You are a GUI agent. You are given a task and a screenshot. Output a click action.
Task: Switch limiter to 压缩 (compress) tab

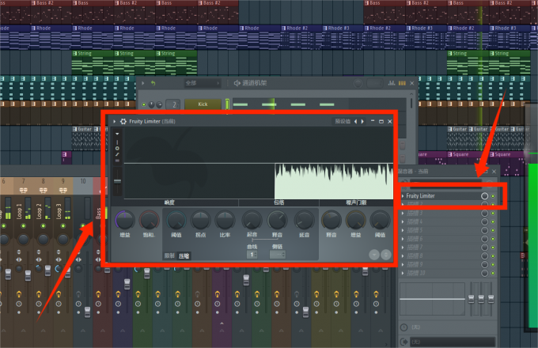point(184,255)
